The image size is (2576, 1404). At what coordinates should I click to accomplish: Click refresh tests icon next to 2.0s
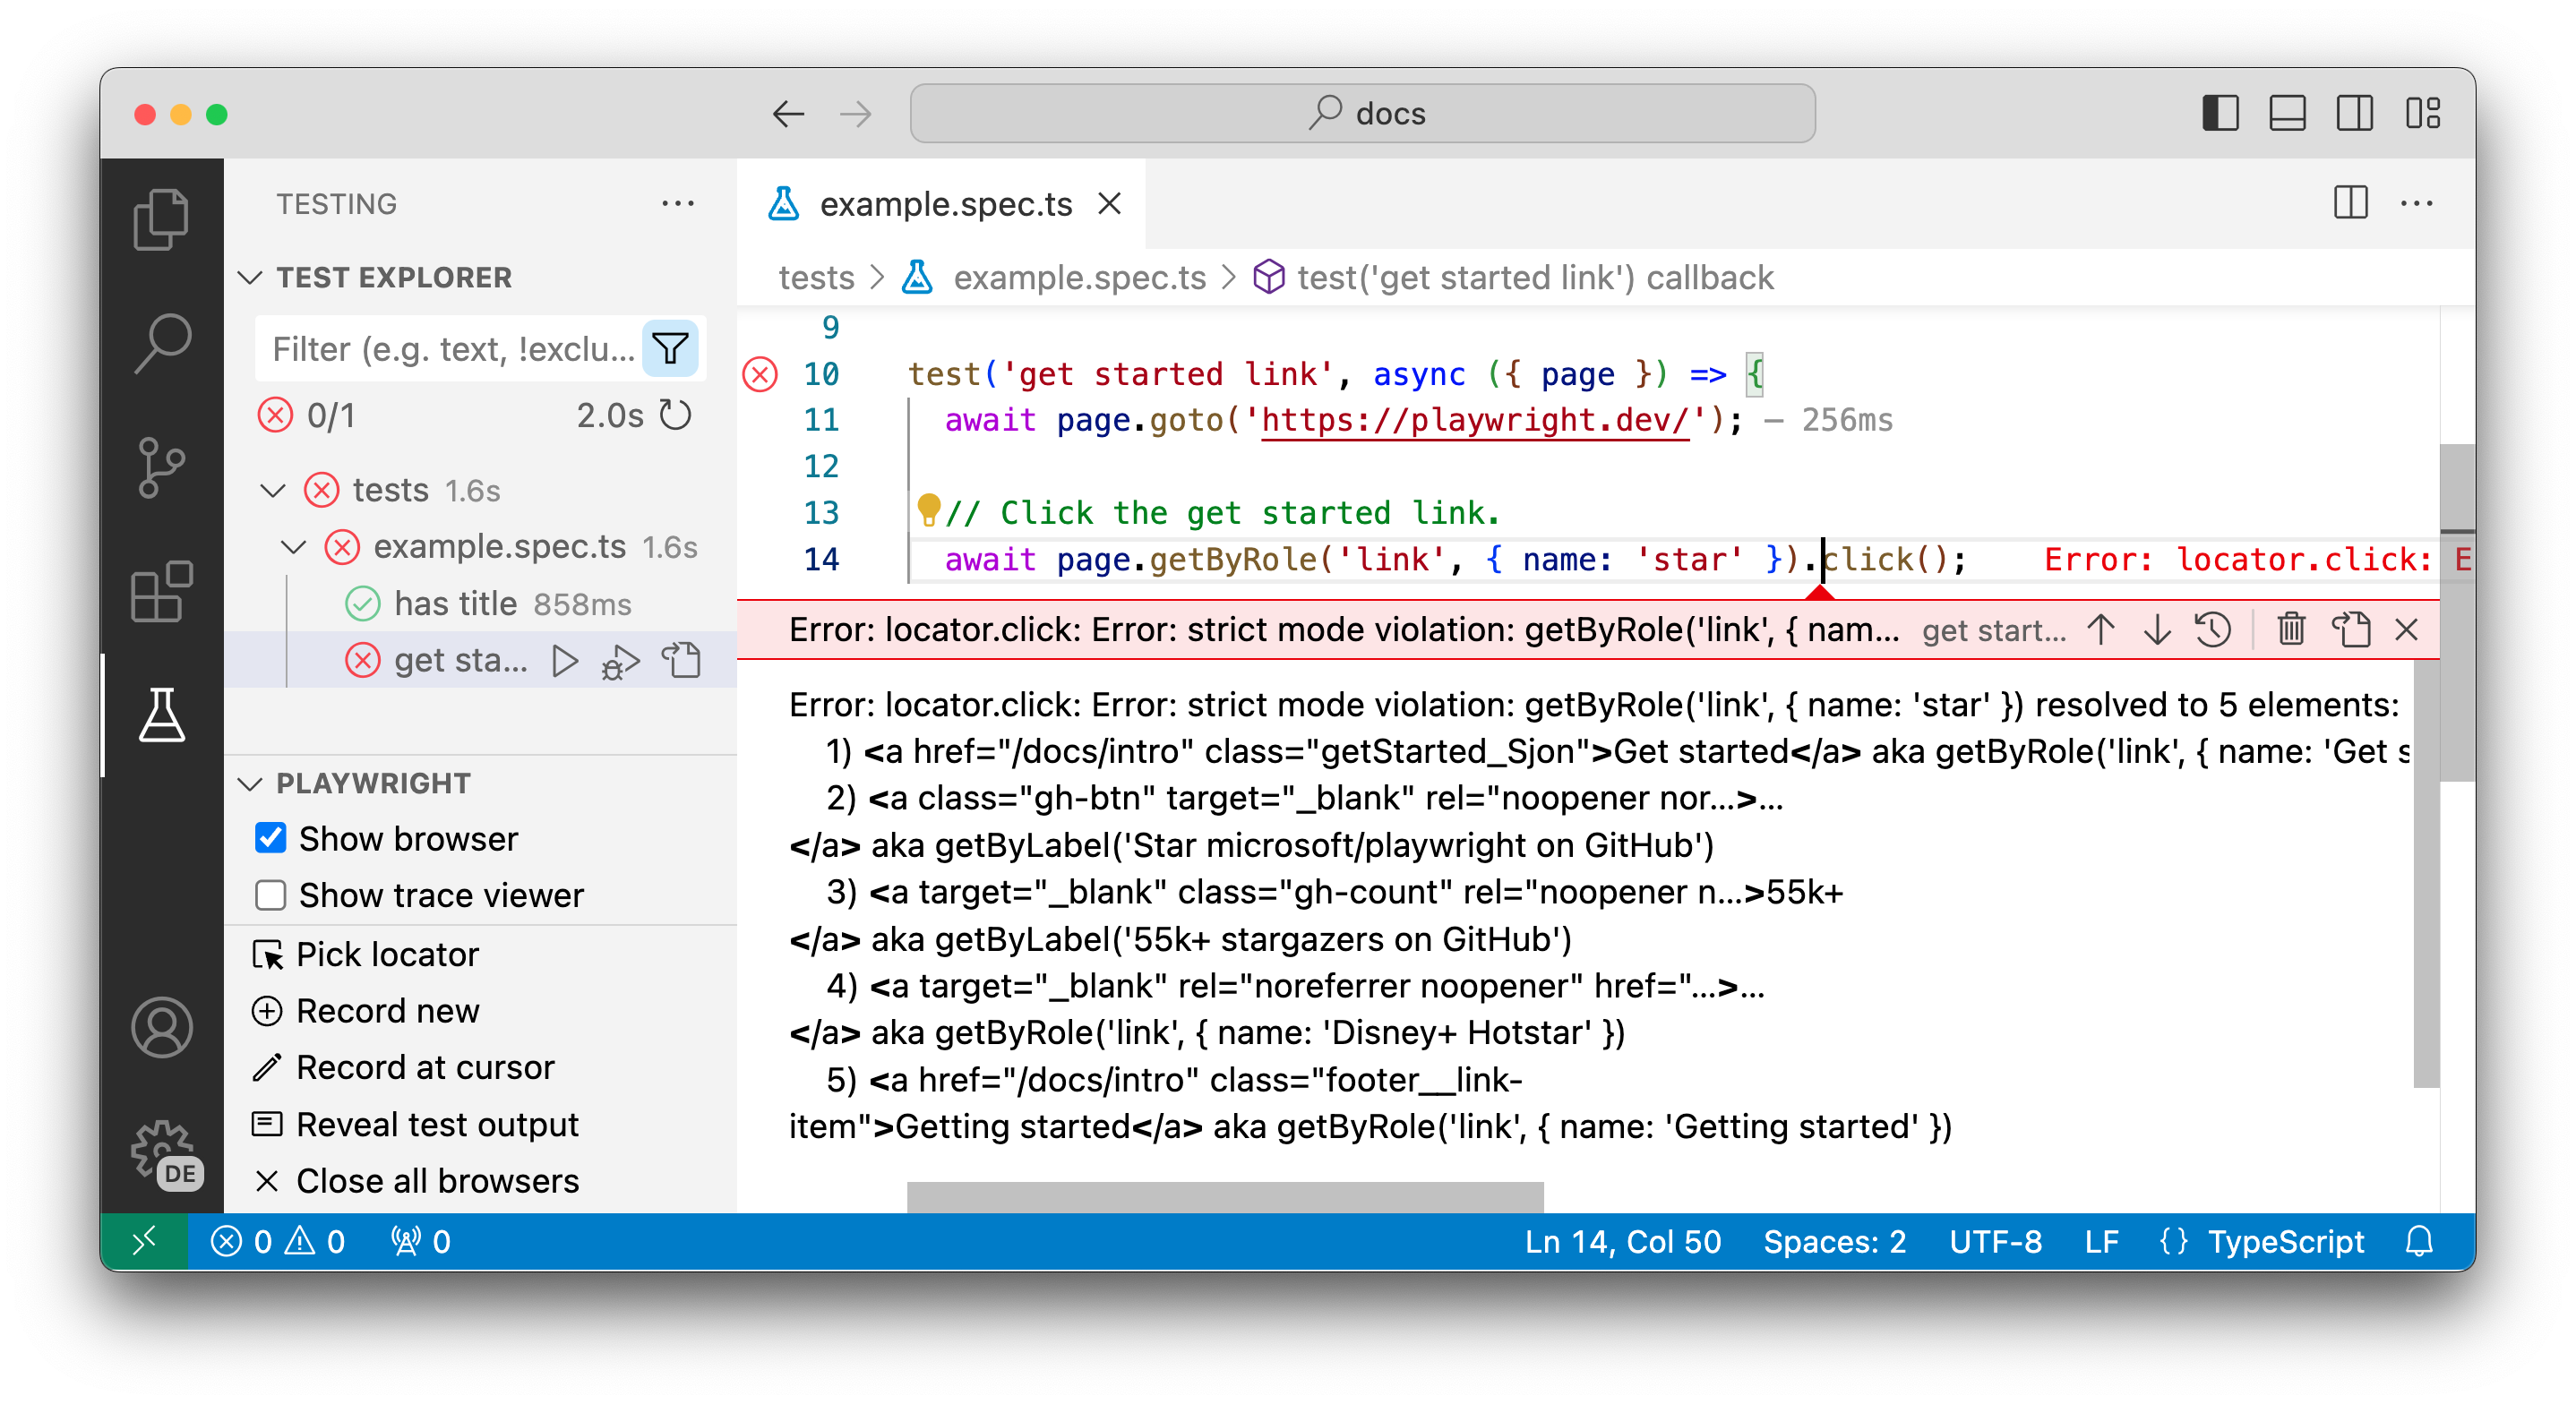(x=677, y=415)
